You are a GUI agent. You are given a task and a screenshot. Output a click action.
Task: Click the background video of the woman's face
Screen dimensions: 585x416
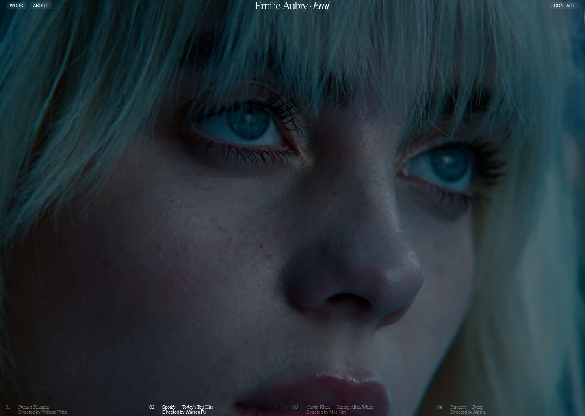292,208
